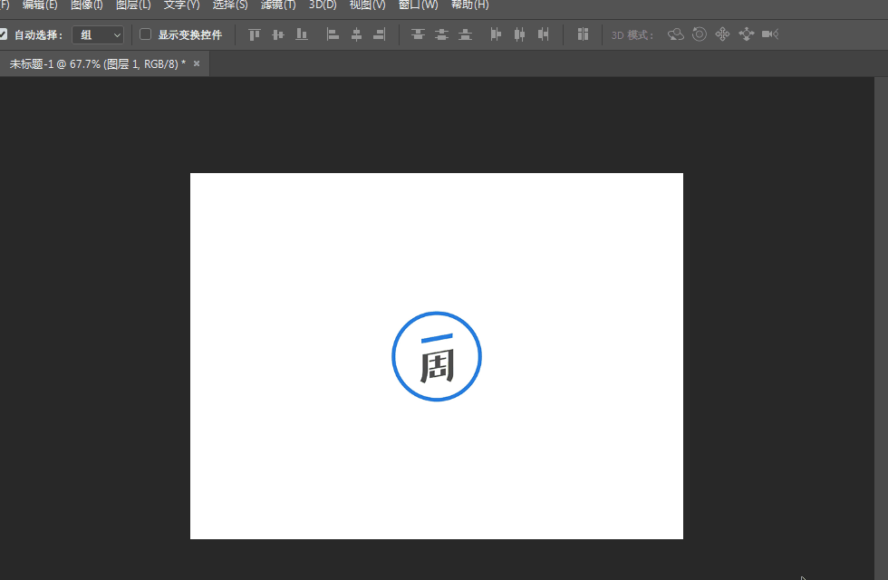Open the 视图 menu
The width and height of the screenshot is (888, 580).
pos(366,5)
